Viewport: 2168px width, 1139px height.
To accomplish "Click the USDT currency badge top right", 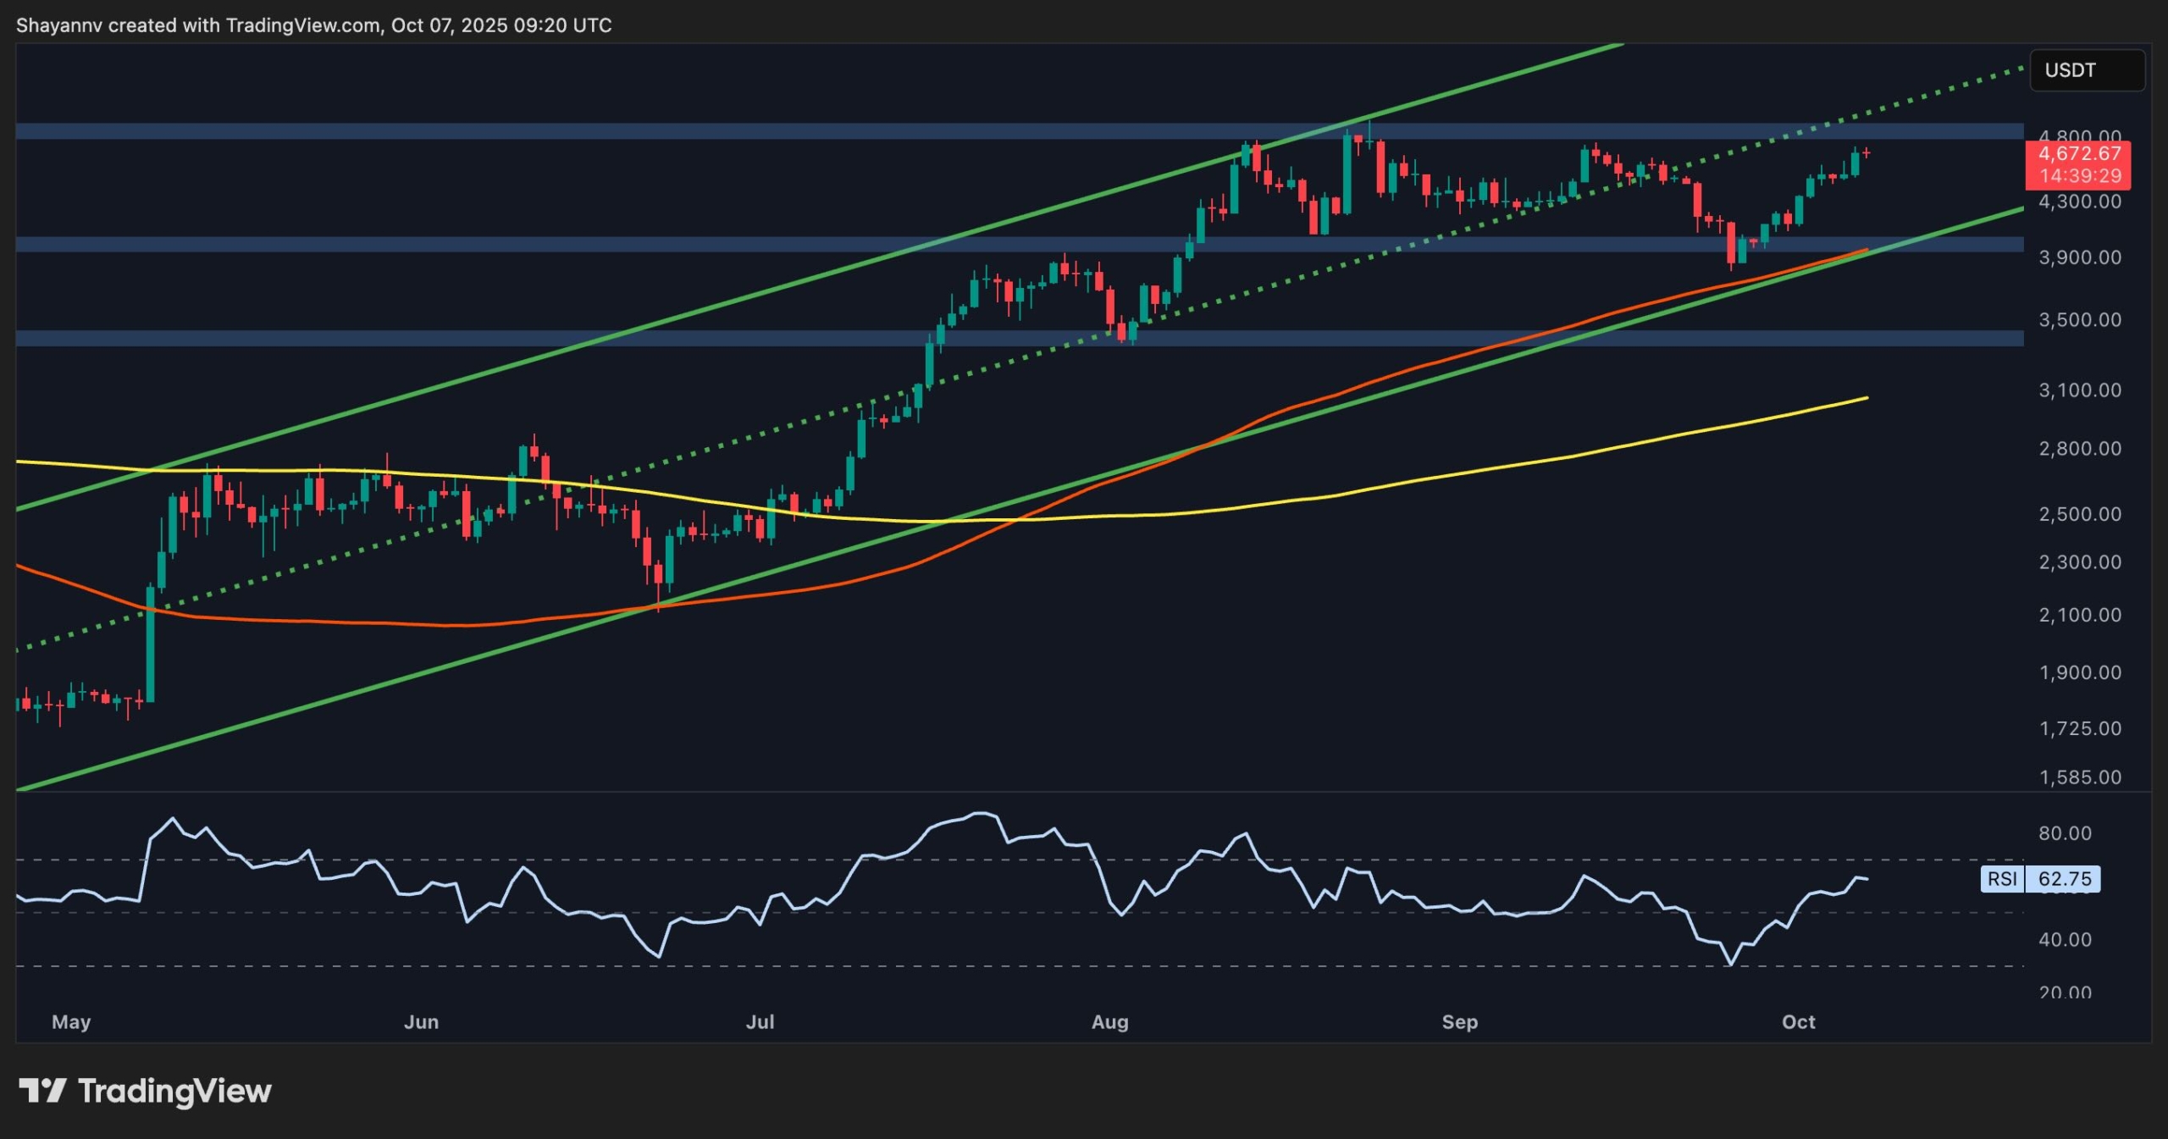I will pyautogui.click(x=2088, y=70).
